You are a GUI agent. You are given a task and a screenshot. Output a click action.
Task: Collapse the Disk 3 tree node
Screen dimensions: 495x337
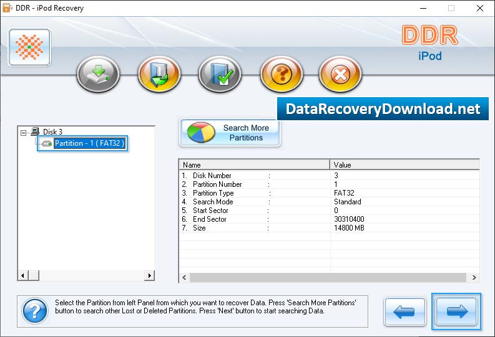coord(23,133)
